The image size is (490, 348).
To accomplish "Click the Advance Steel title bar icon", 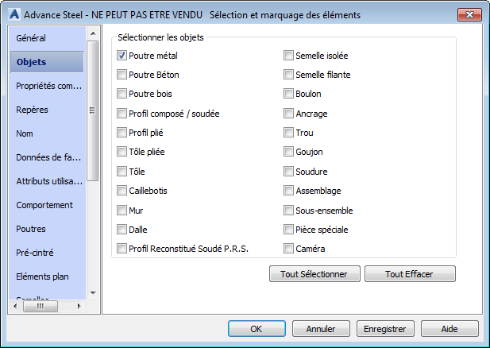I will (x=13, y=14).
